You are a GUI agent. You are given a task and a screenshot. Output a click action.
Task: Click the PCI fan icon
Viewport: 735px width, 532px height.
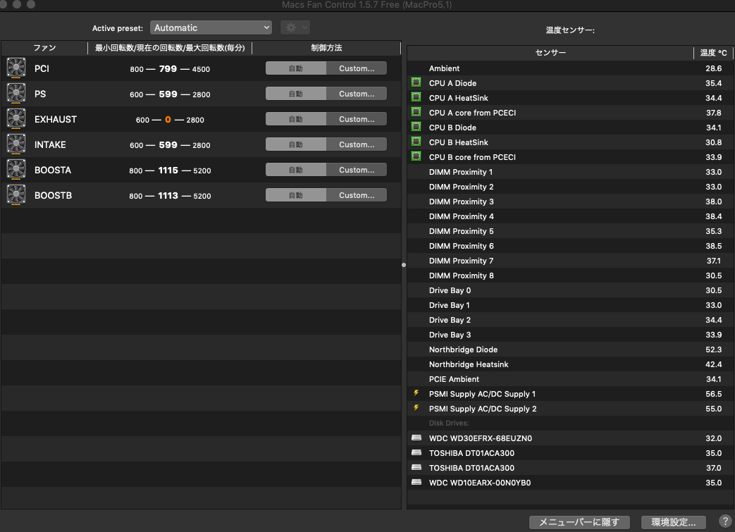(16, 68)
